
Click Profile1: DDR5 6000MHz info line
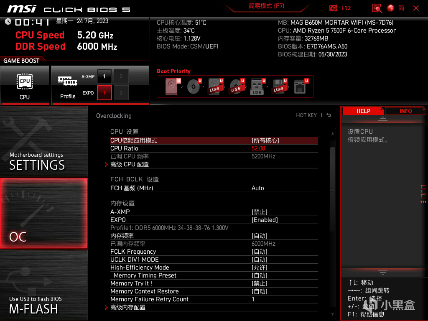(169, 228)
